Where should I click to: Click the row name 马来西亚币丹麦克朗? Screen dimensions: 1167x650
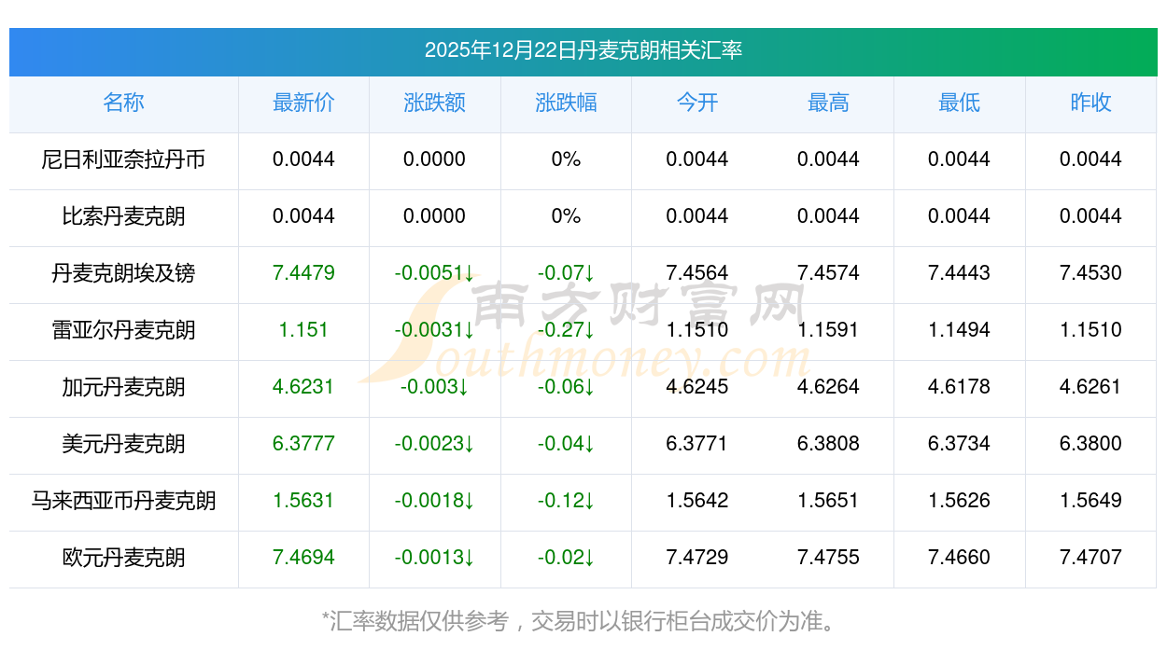123,501
